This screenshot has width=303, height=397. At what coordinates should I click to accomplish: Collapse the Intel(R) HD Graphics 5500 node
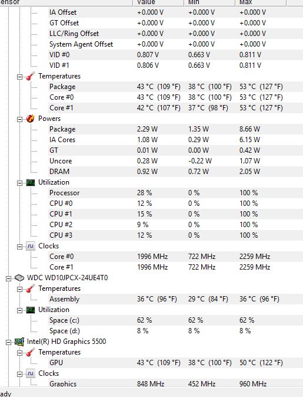pyautogui.click(x=9, y=342)
